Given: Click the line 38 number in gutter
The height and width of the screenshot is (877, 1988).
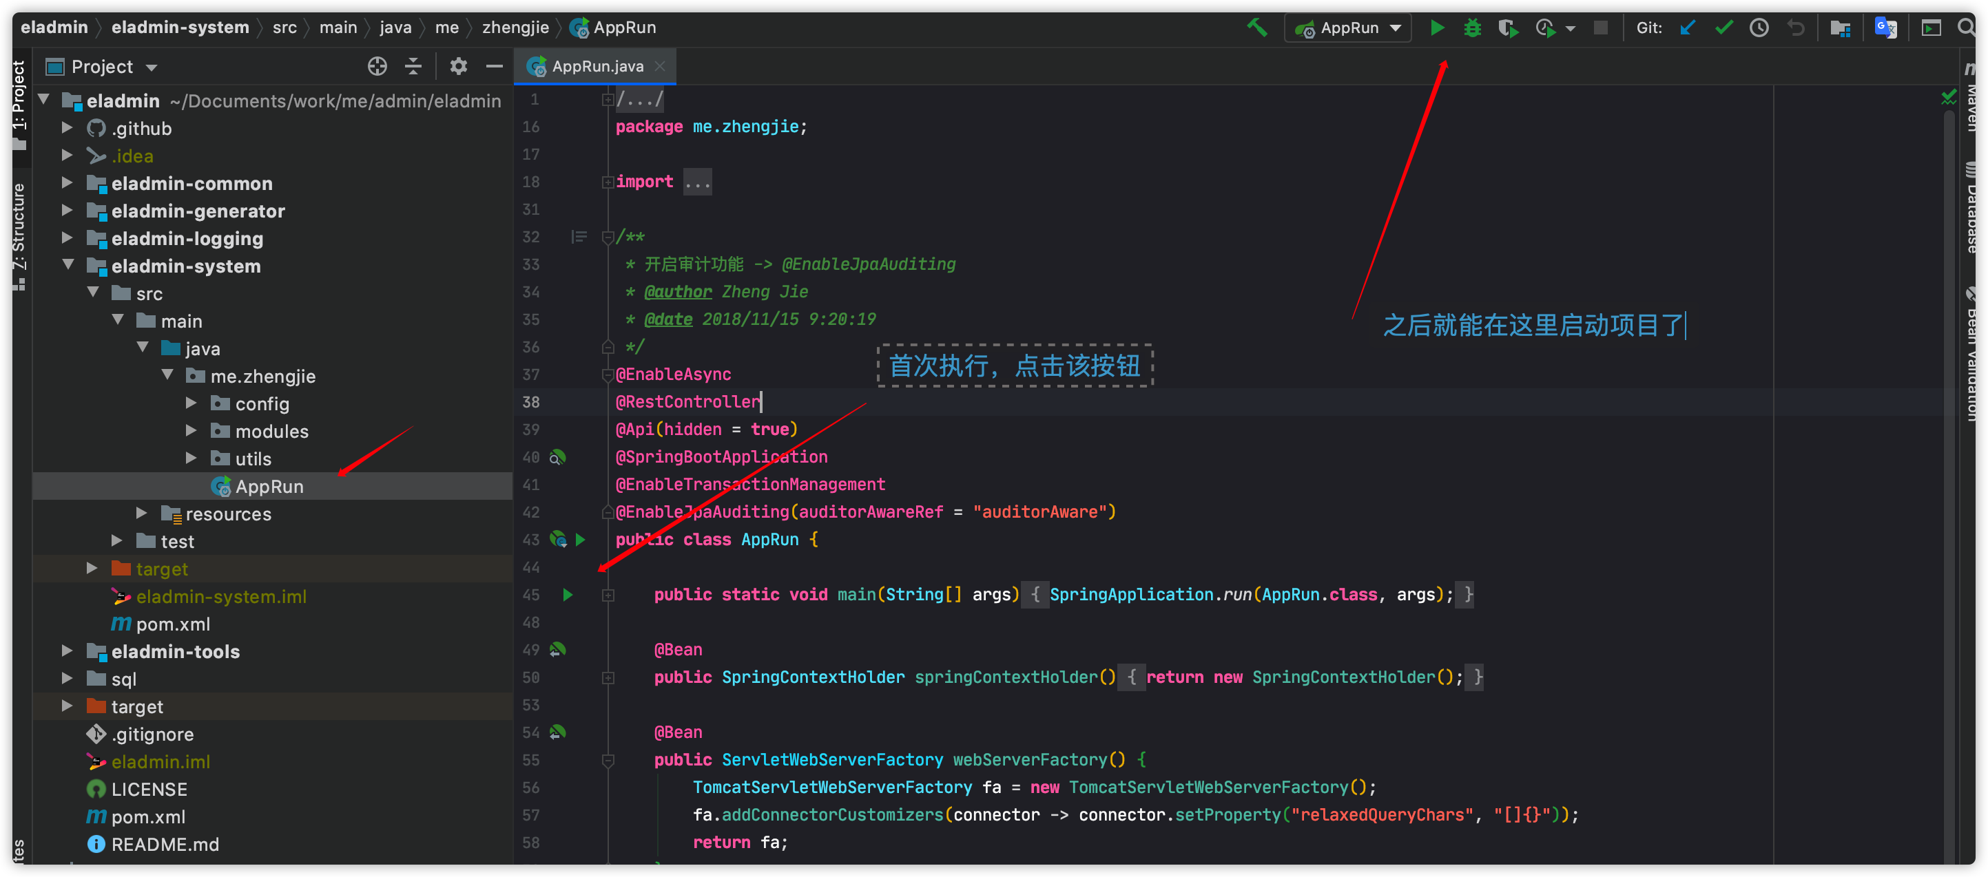Looking at the screenshot, I should (531, 402).
